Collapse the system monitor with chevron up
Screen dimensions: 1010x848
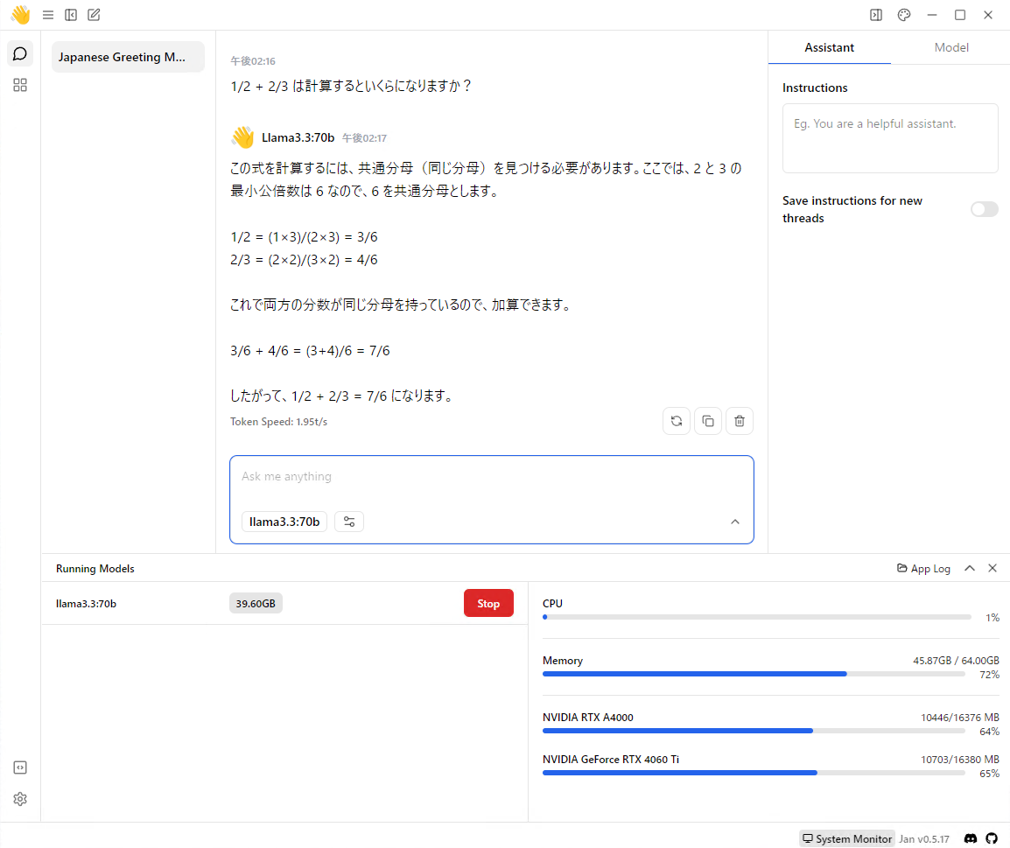tap(970, 568)
